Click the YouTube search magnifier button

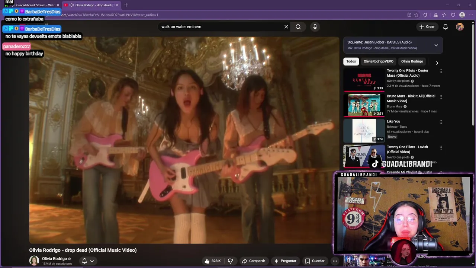(x=298, y=27)
